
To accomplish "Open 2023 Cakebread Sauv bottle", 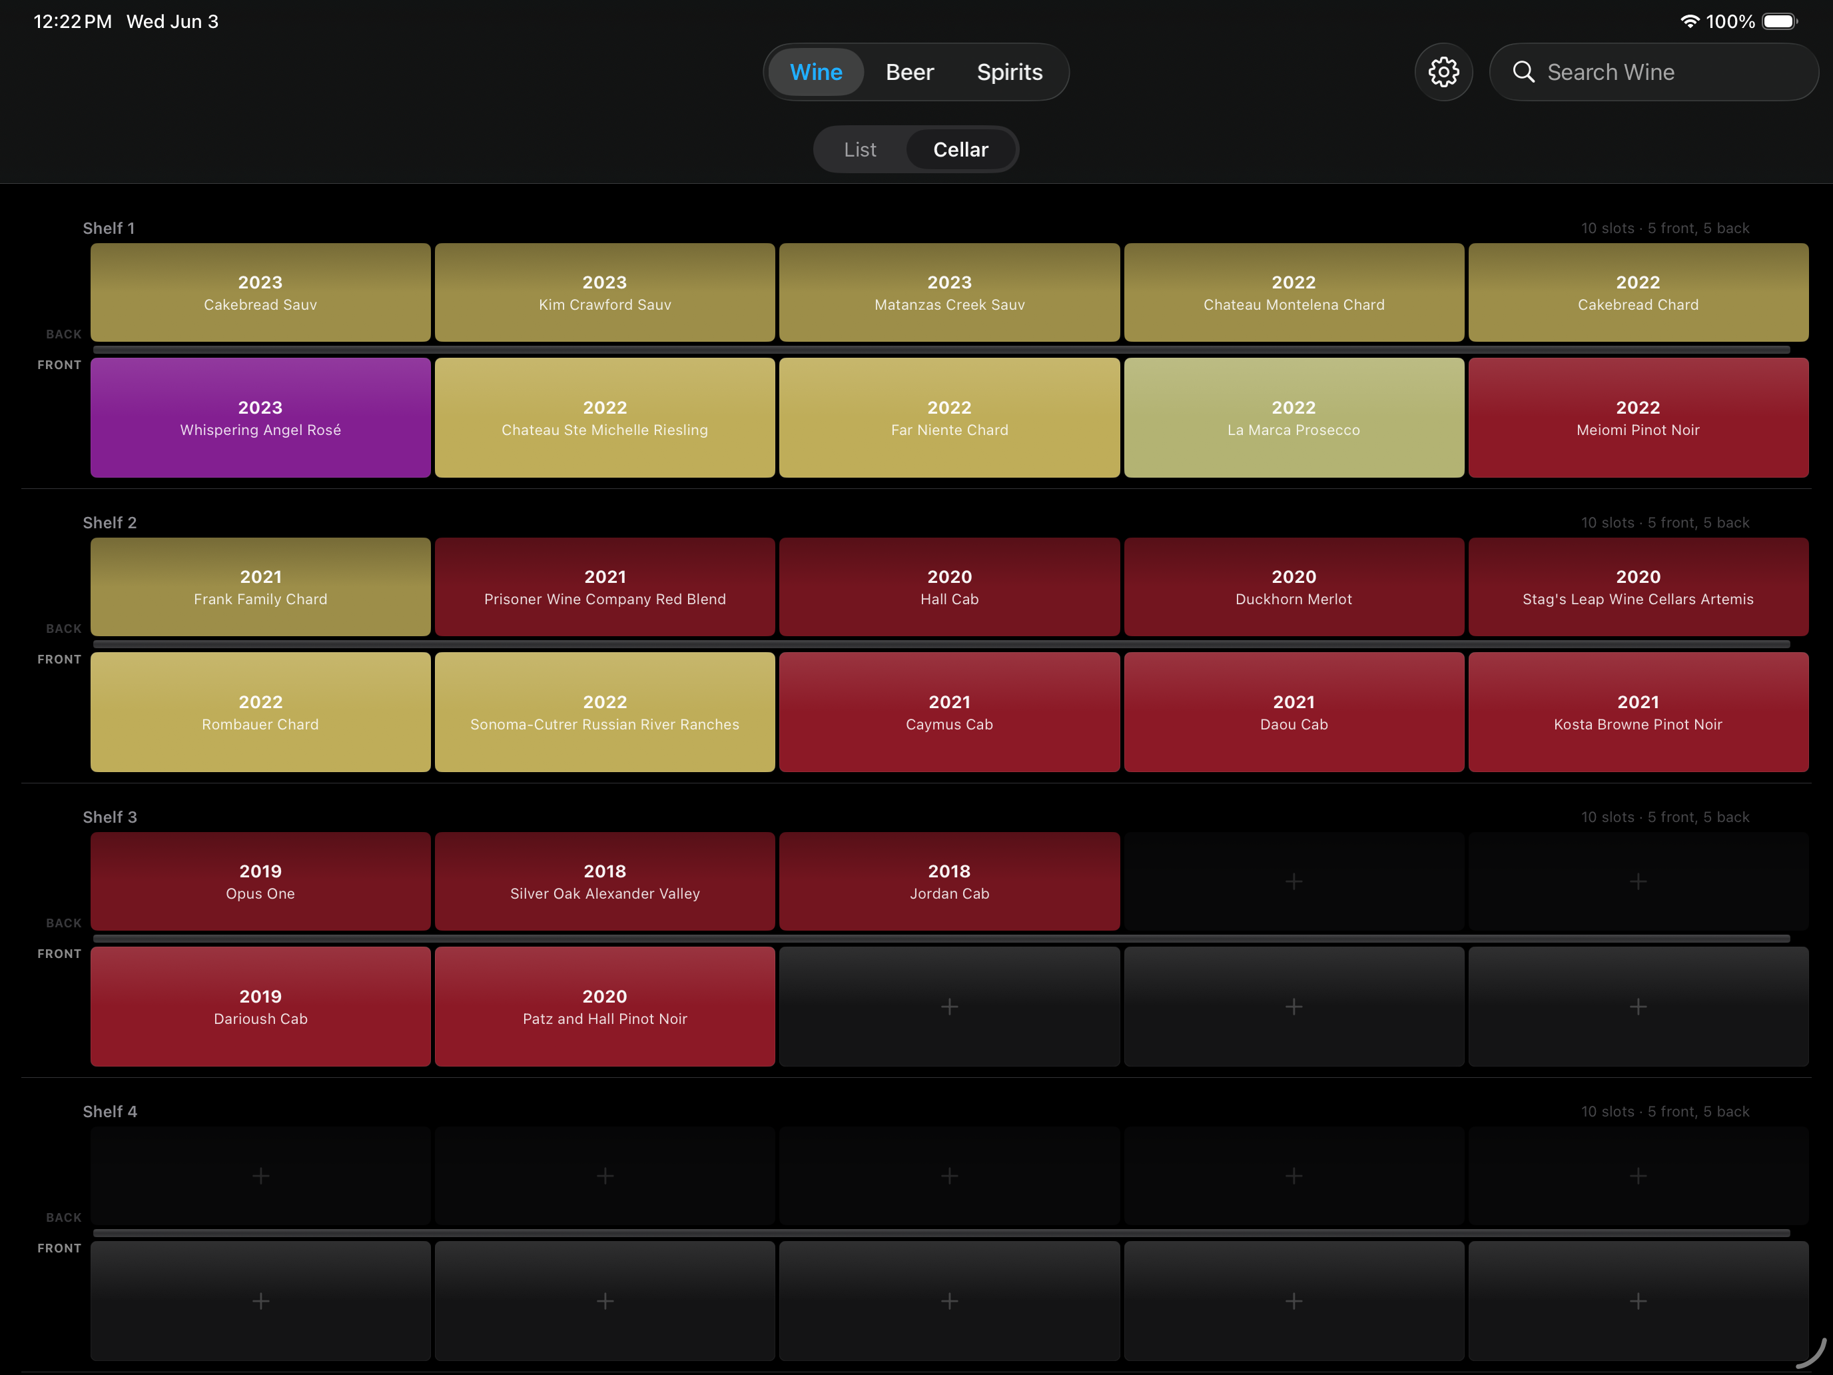I will (x=260, y=292).
